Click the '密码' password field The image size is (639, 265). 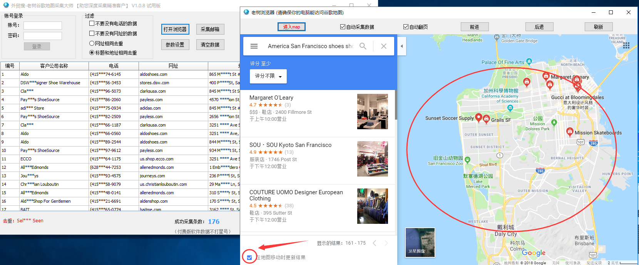coord(43,36)
